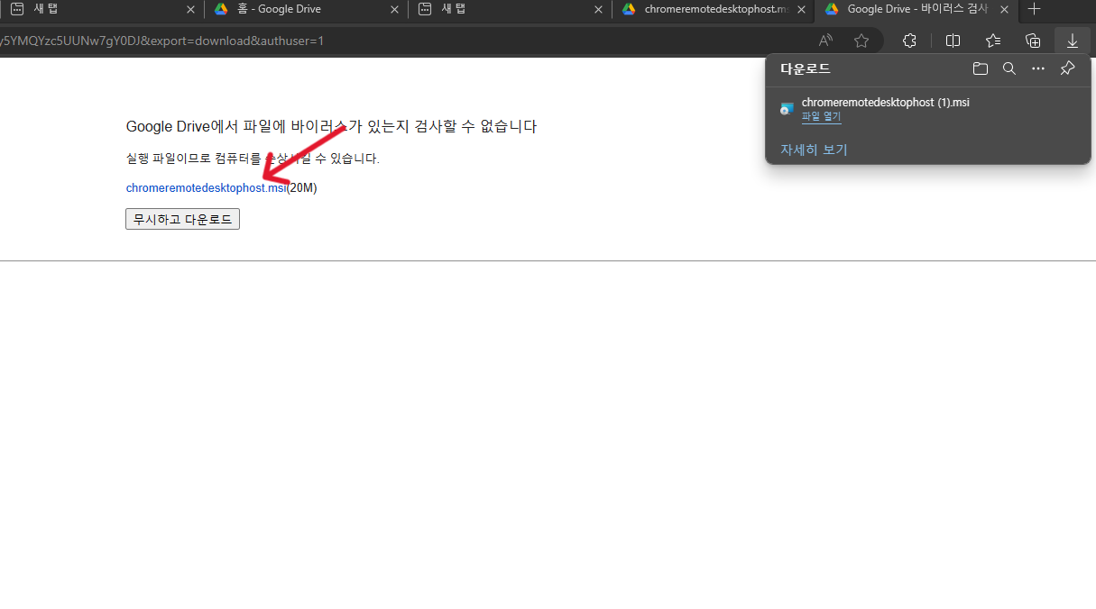Viewport: 1096px width, 609px height.
Task: Pin the downloads panel
Action: pos(1067,68)
